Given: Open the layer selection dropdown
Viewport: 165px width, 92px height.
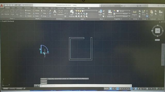Looking at the screenshot, I should click(x=86, y=11).
